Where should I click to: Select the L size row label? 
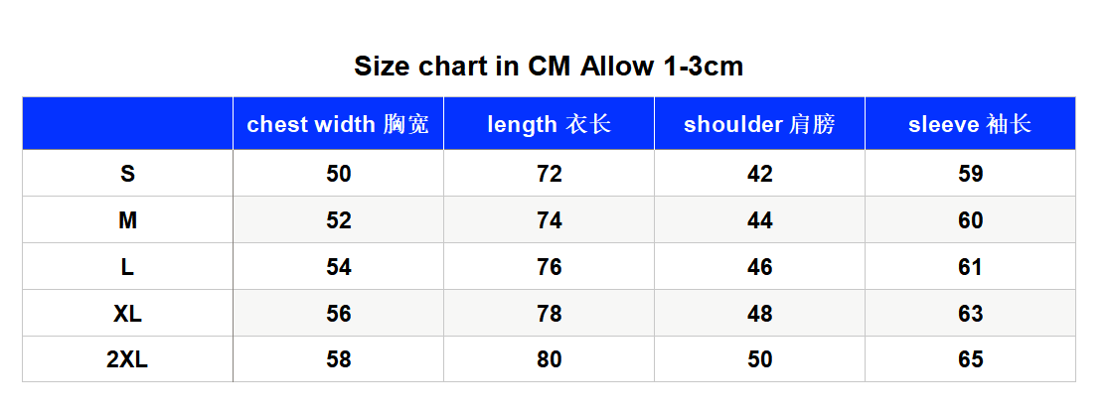pos(127,267)
